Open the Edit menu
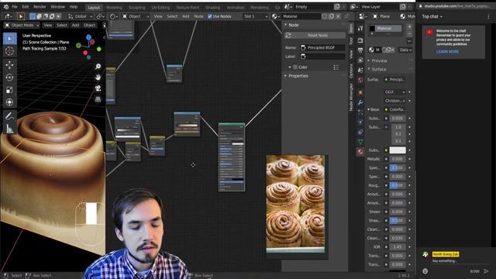Screen dimensions: 496x279 click(x=26, y=7)
